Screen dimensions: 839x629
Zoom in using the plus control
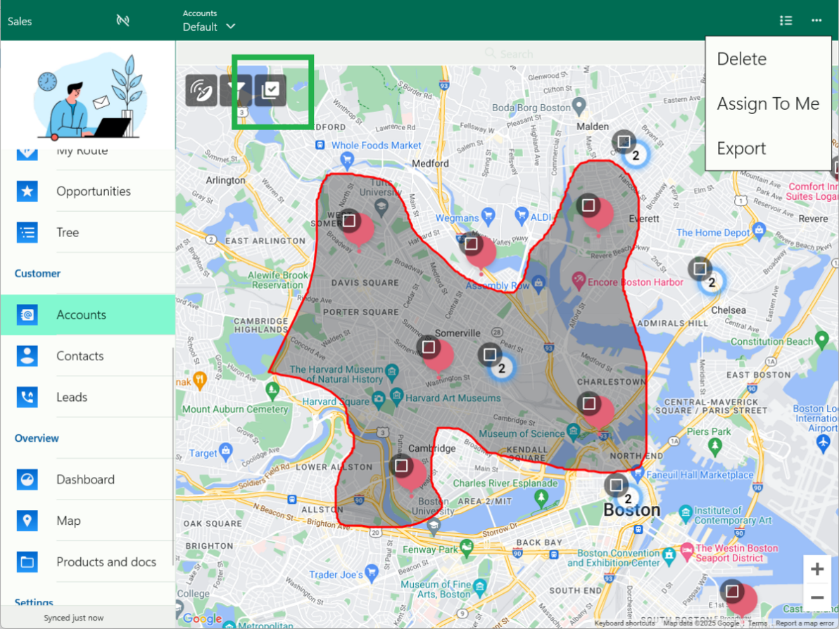817,568
